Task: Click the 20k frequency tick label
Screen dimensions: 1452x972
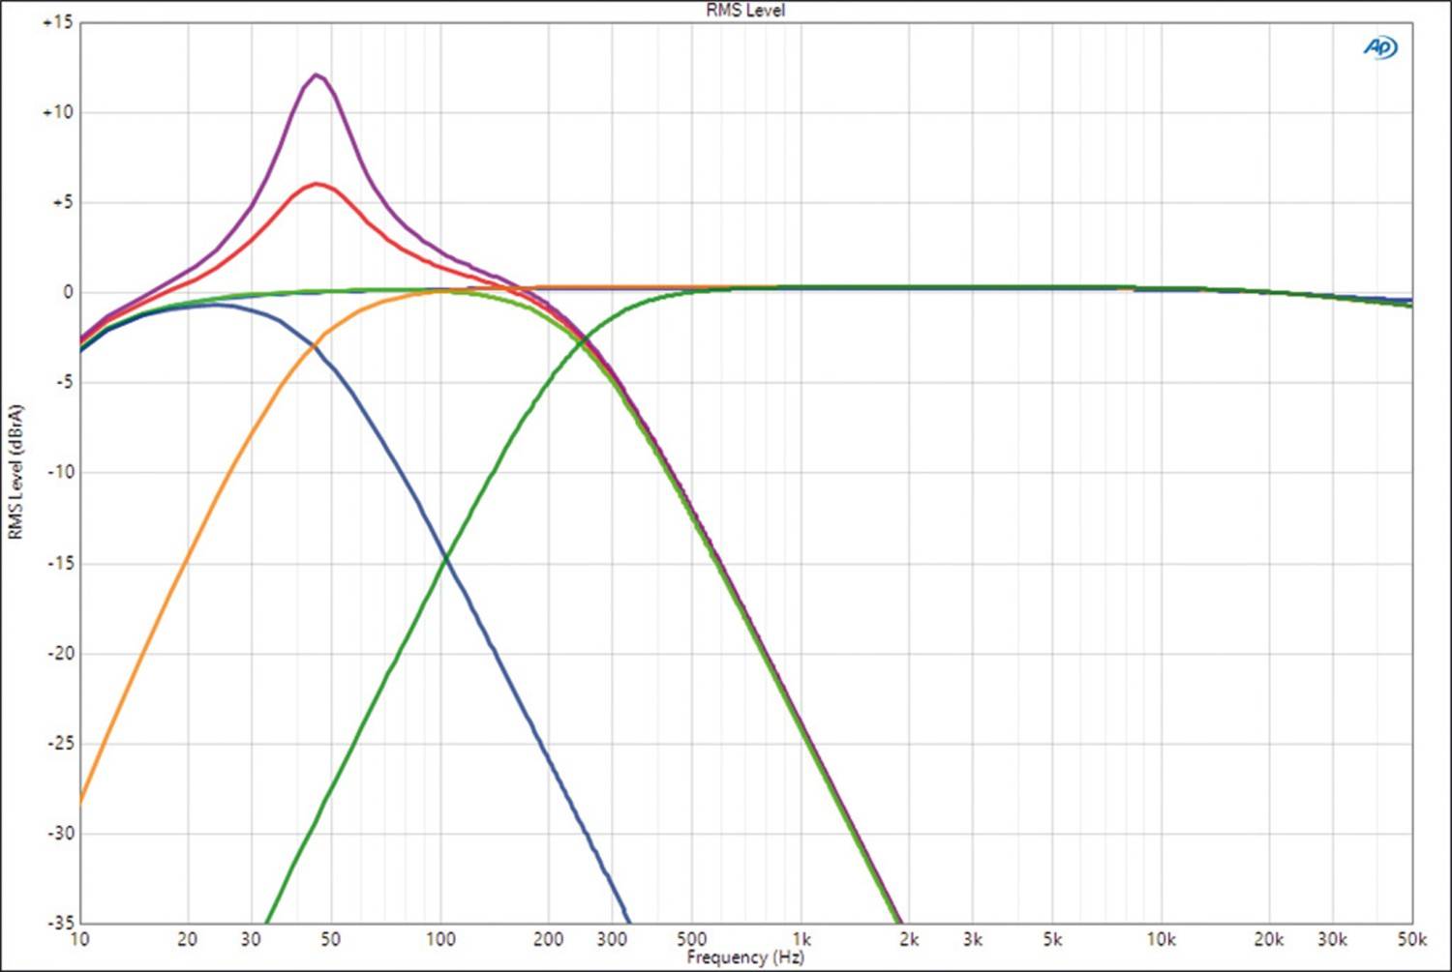Action: [1269, 939]
